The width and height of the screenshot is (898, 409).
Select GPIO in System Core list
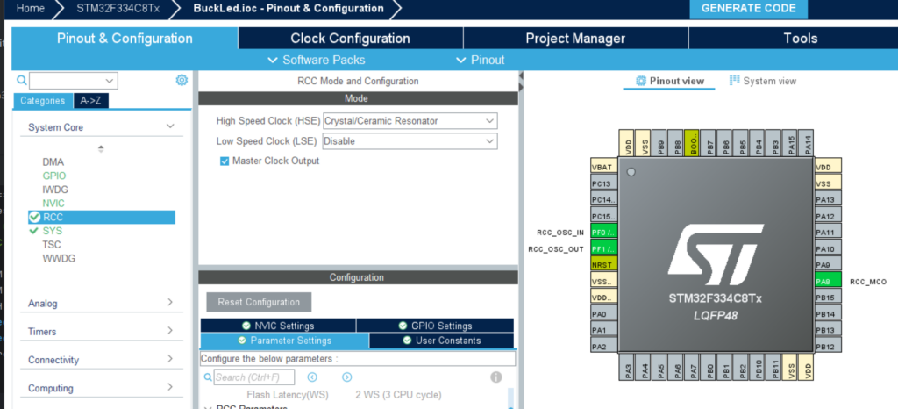point(53,176)
